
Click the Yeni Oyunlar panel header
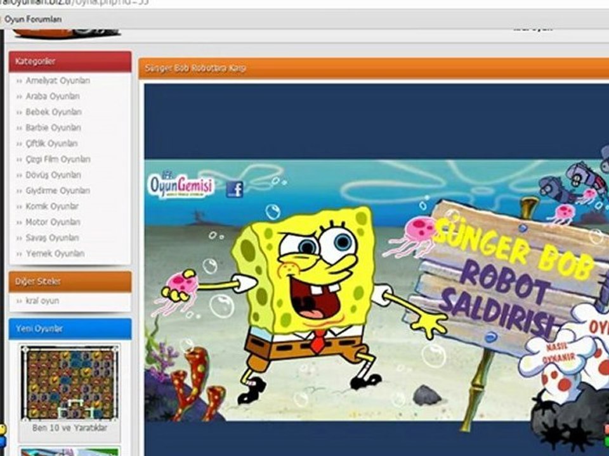70,329
